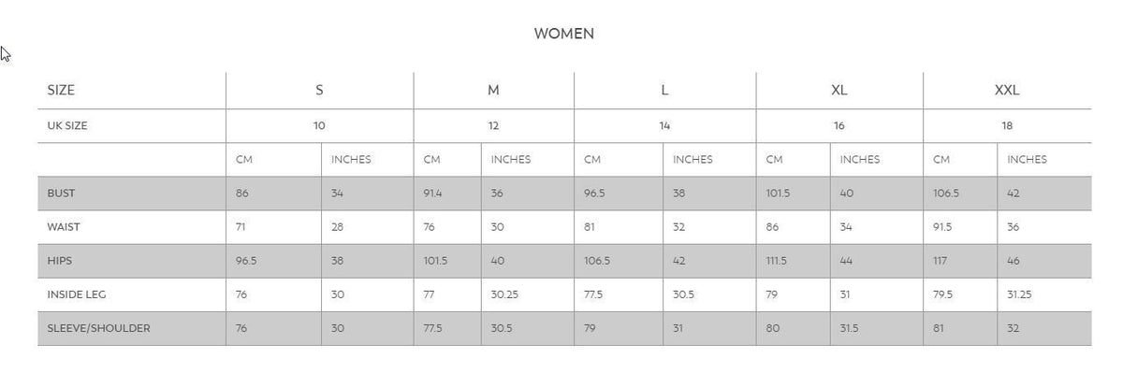Screen dimensions: 1123x373
Task: Click the S size column header
Action: pyautogui.click(x=319, y=91)
